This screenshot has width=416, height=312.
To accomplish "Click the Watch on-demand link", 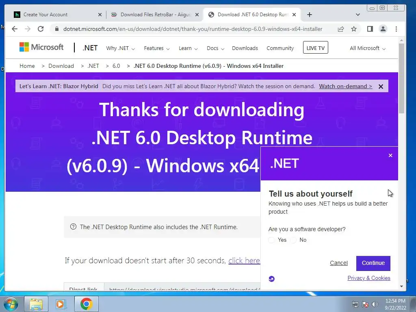I will 345,86.
